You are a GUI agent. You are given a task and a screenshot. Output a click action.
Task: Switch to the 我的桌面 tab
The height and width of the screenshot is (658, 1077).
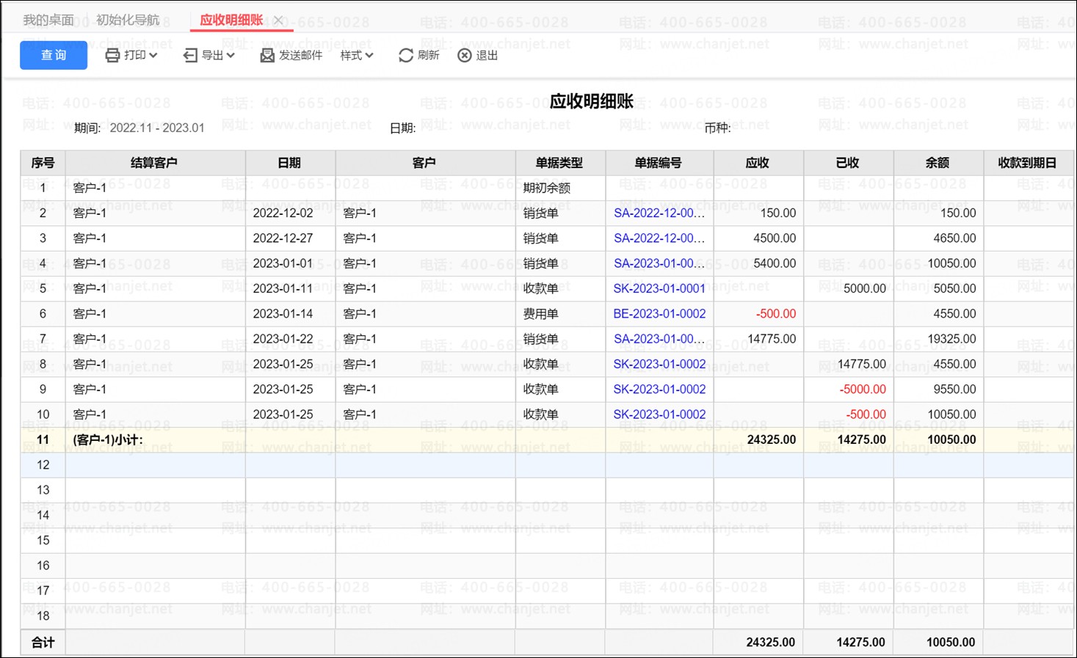[48, 20]
